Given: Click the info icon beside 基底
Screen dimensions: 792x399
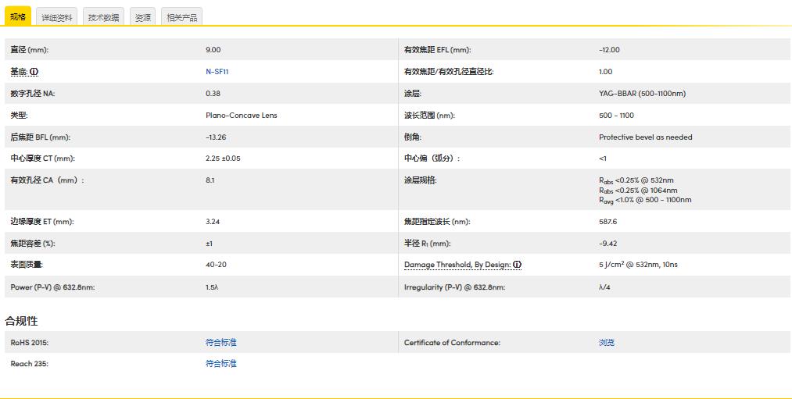Looking at the screenshot, I should tap(34, 72).
